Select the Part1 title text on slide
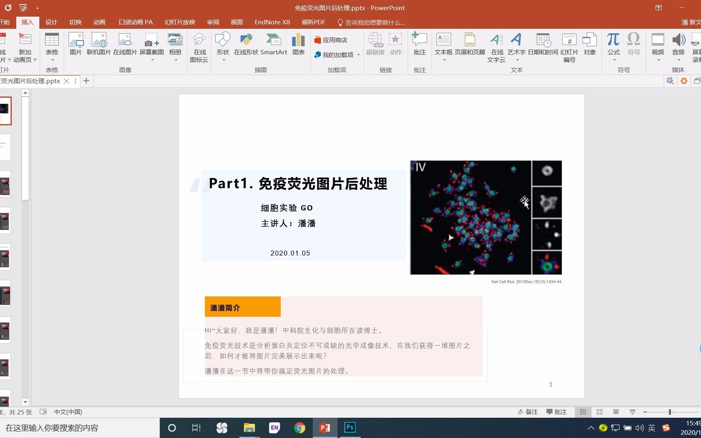 coord(298,184)
